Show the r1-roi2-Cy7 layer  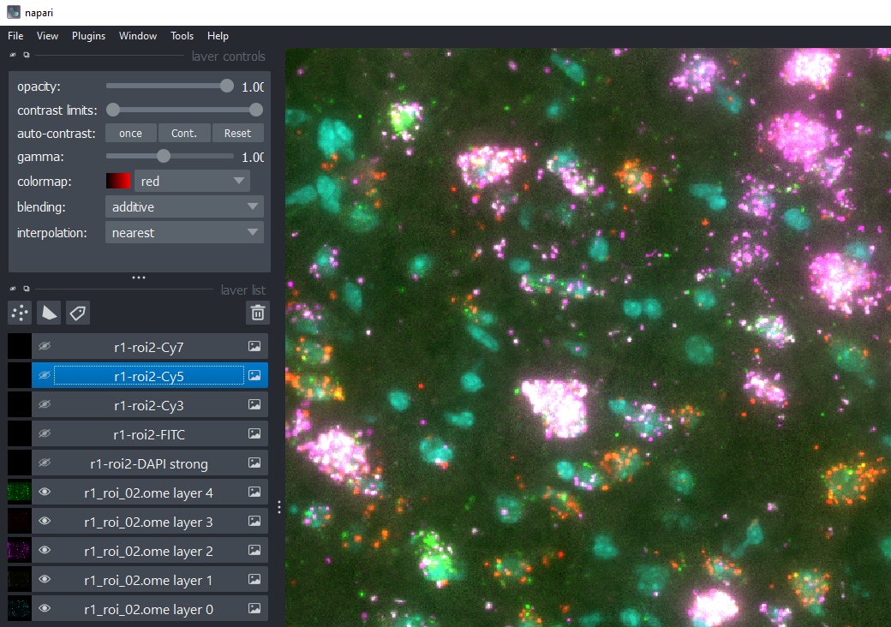[x=45, y=345]
